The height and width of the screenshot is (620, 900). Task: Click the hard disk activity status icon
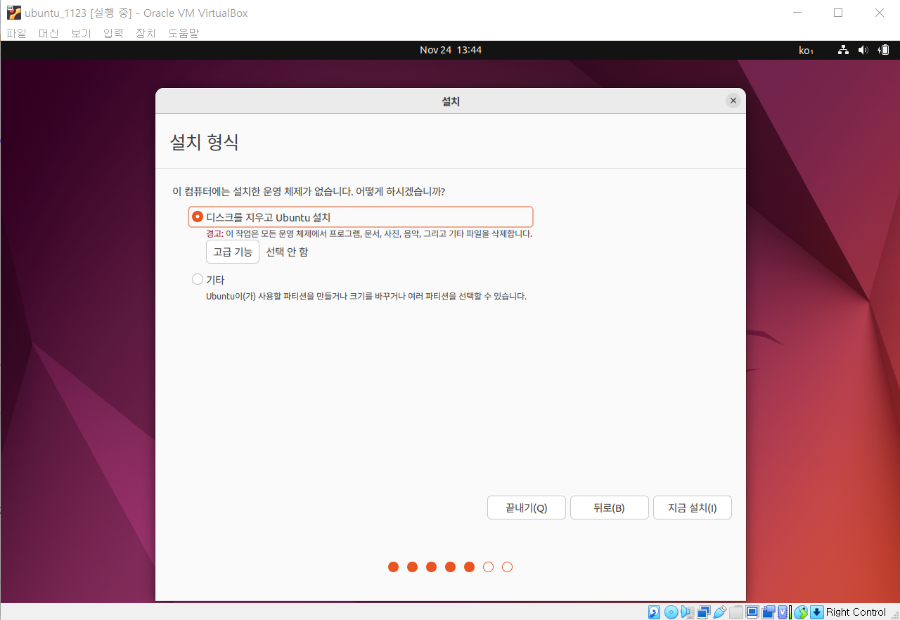(654, 612)
